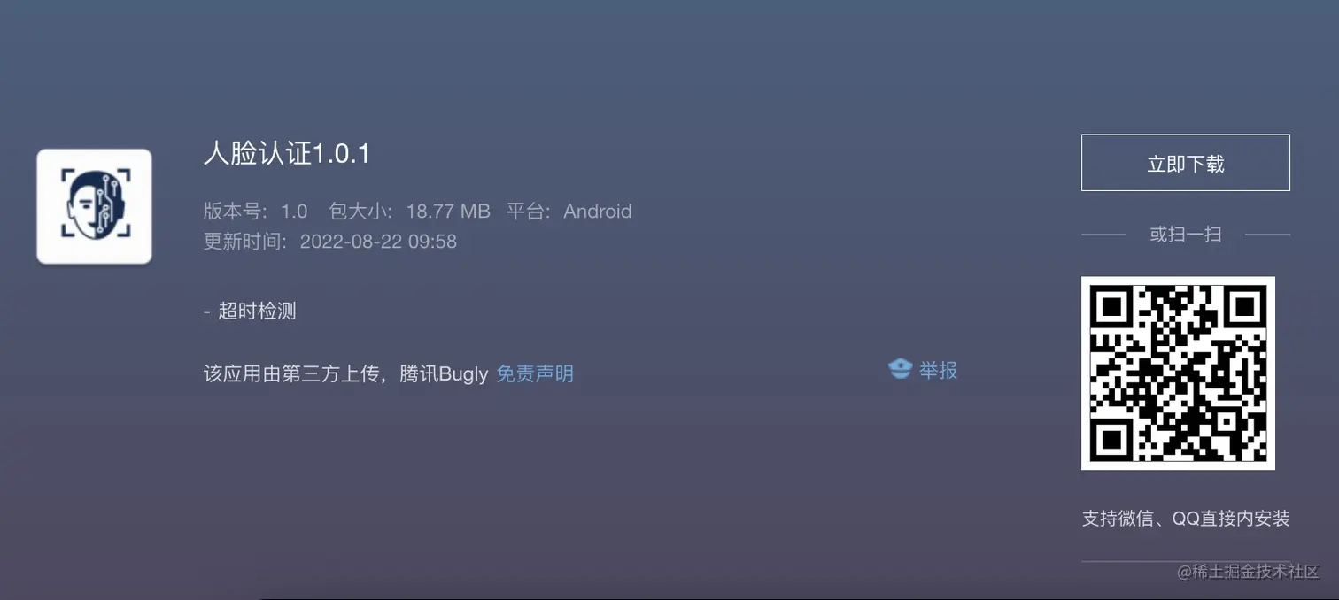Image resolution: width=1339 pixels, height=600 pixels.
Task: Click the face recognition app icon
Action: click(94, 206)
